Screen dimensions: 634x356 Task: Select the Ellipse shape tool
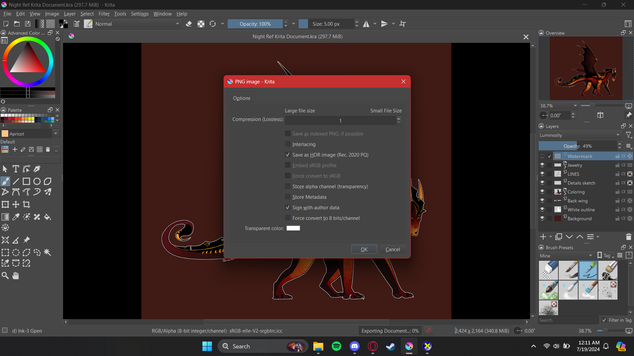(x=37, y=181)
